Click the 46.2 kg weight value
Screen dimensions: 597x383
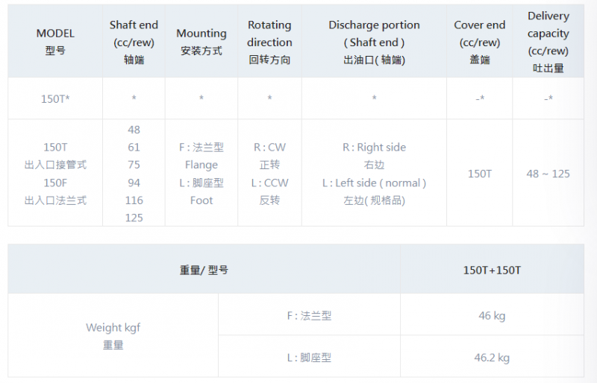(492, 358)
